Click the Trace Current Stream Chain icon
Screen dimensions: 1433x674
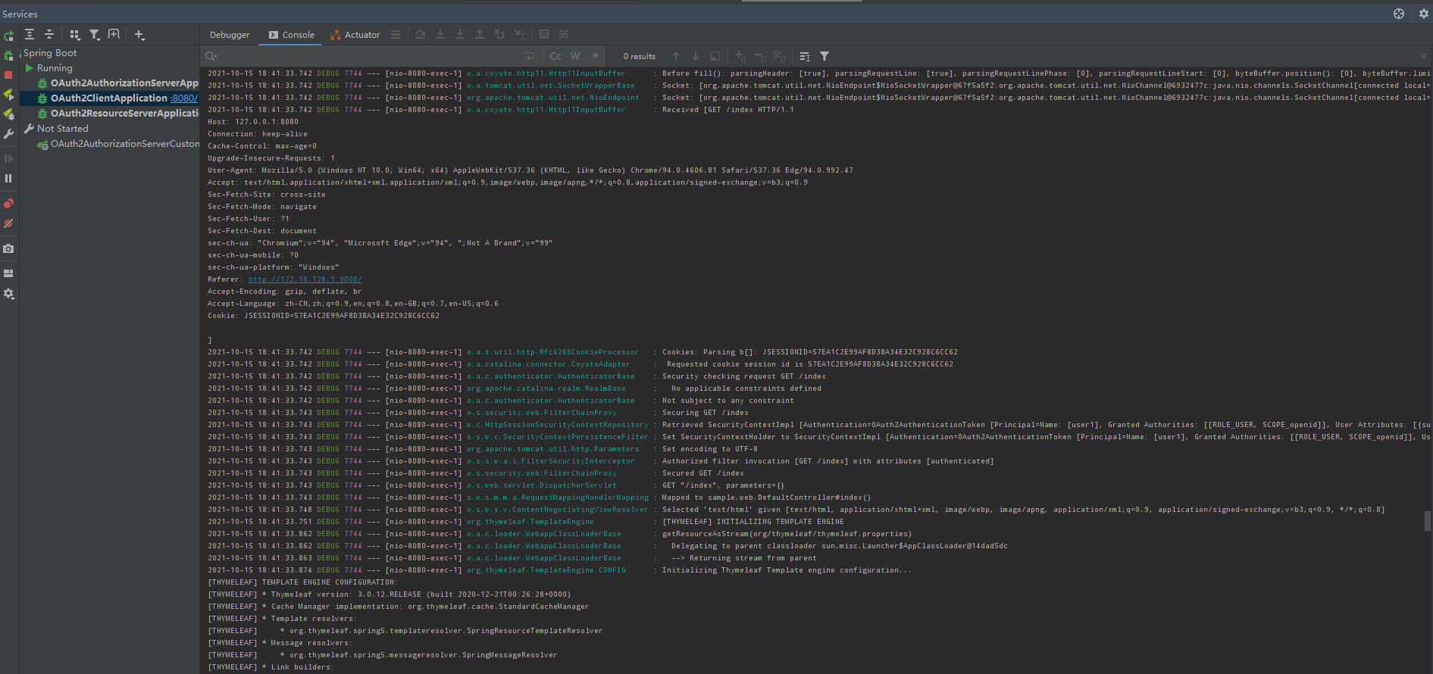564,34
